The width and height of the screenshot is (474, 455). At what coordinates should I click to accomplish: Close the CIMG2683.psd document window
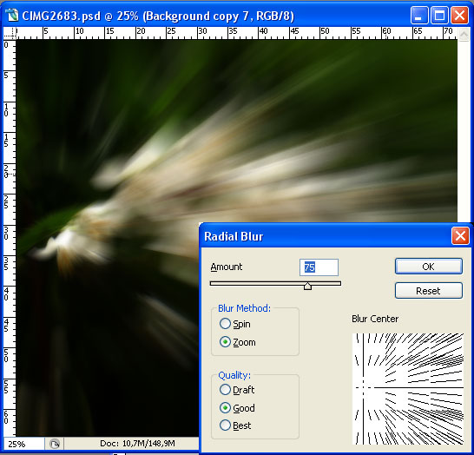point(459,15)
